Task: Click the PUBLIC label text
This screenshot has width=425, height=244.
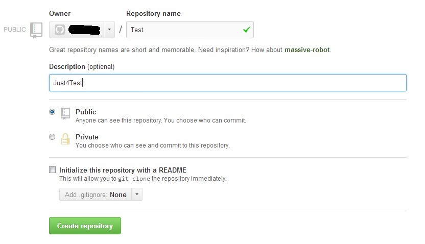Action: tap(15, 29)
